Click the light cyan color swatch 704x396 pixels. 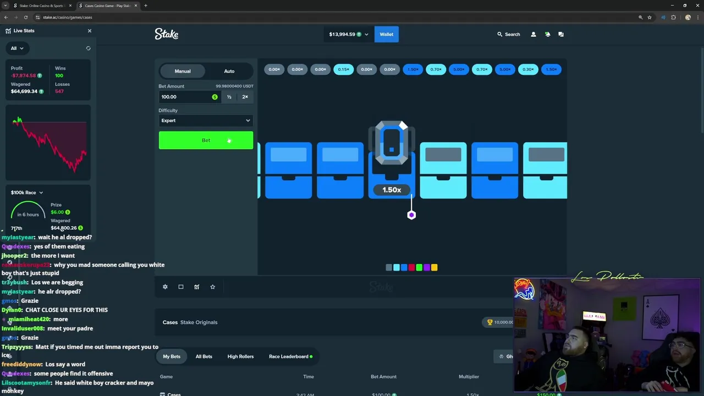[397, 267]
